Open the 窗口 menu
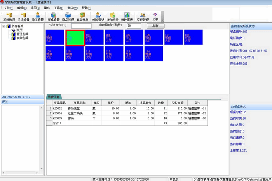The height and width of the screenshot is (181, 272). pos(72,8)
